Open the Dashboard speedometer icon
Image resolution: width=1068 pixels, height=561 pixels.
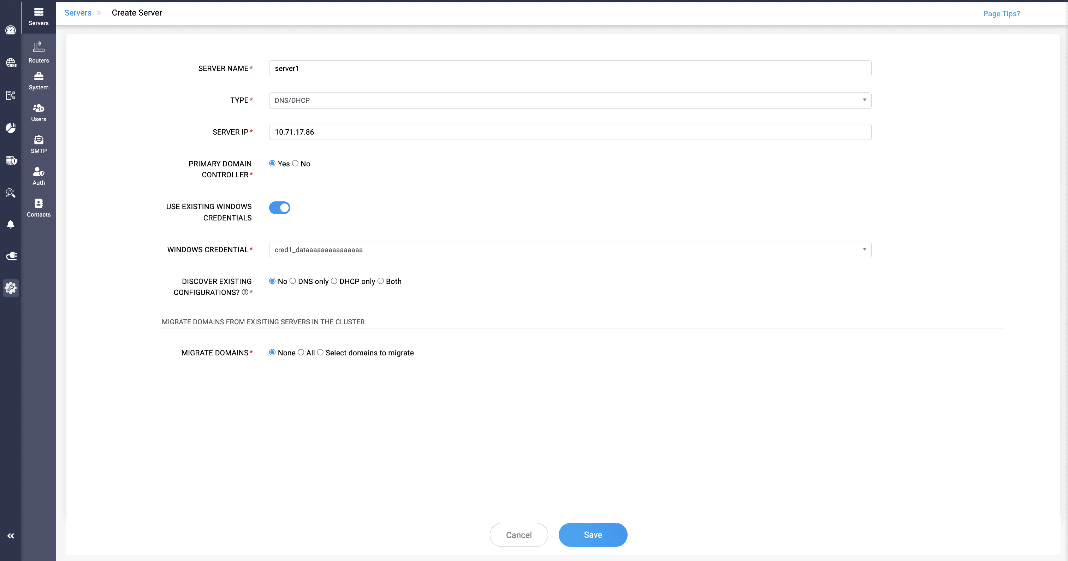[11, 30]
